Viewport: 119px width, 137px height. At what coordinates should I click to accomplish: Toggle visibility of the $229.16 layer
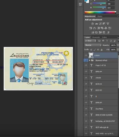click(86, 84)
